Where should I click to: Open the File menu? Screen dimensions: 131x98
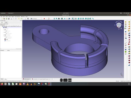click(x=1, y=17)
